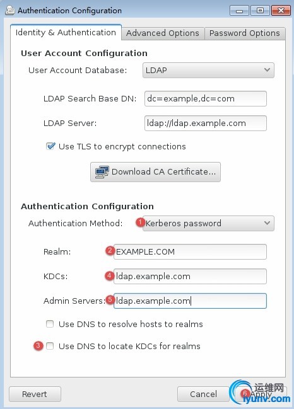Click the Revert button
Viewport: 294px width, 409px height.
[35, 394]
